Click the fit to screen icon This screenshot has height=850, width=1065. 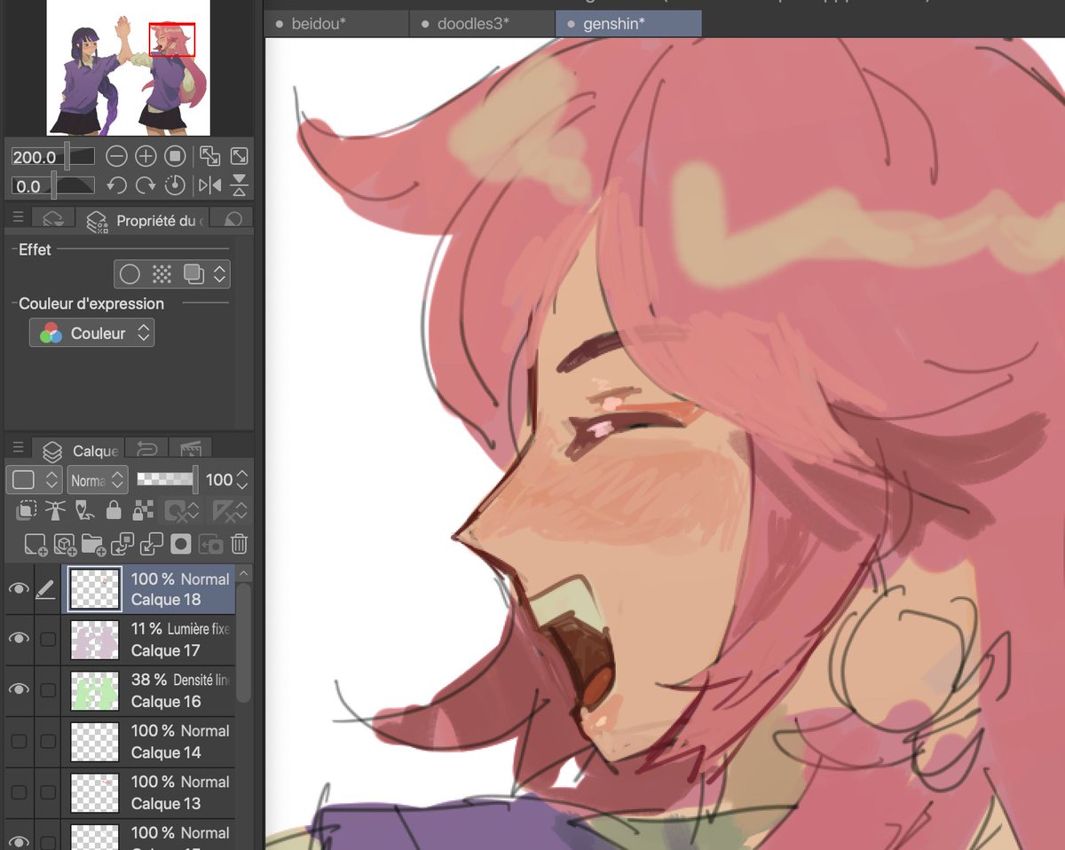coord(240,157)
